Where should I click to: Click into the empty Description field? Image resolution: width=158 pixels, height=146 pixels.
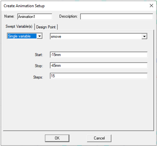(117, 17)
